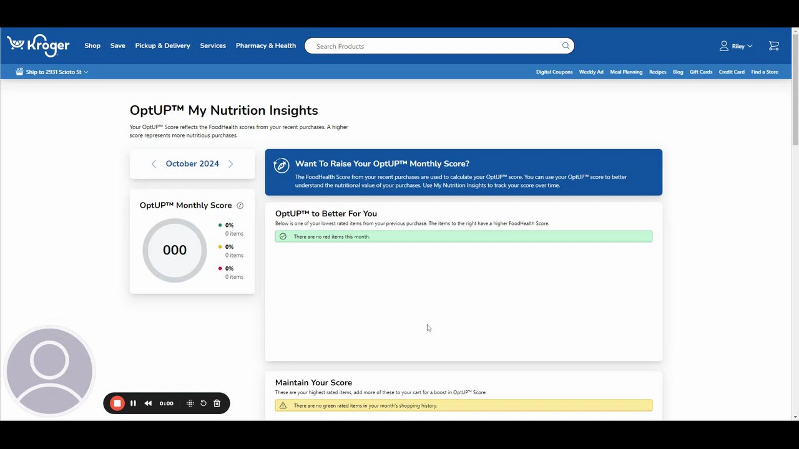
Task: Click the yellow dot 0% legend entry
Action: point(230,251)
